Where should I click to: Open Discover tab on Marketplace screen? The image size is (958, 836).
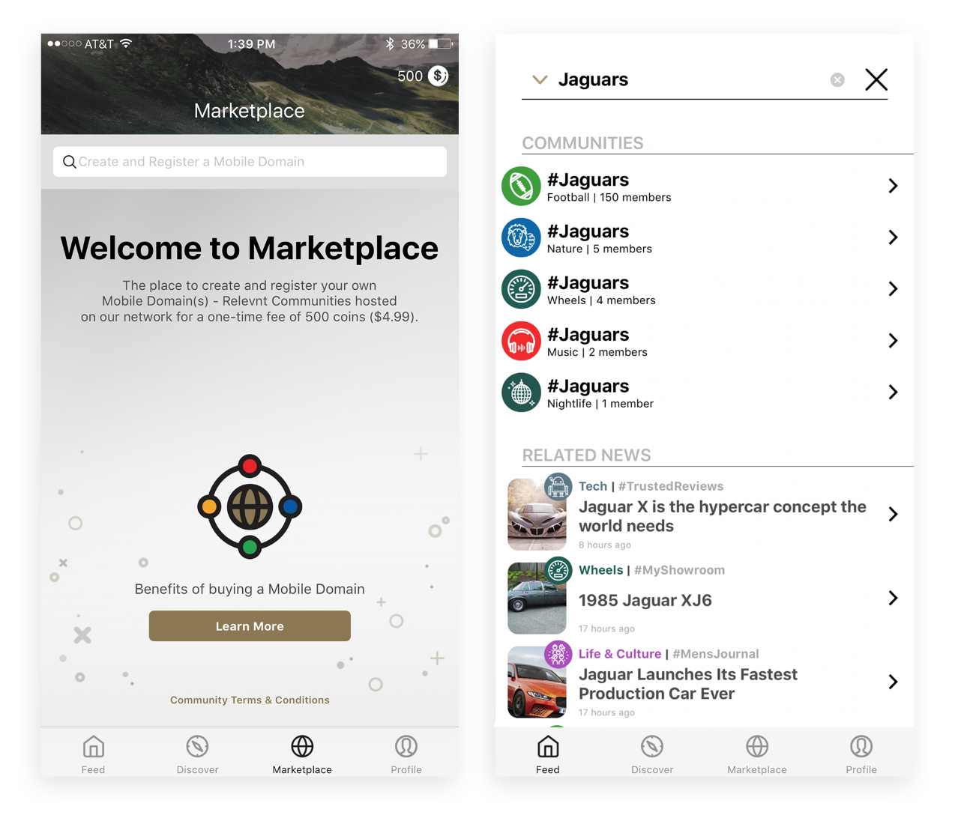coord(197,754)
